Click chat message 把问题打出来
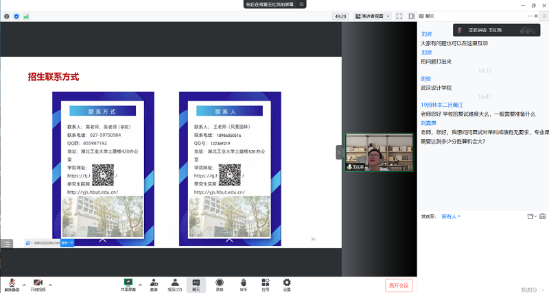This screenshot has width=549, height=293. pos(436,62)
